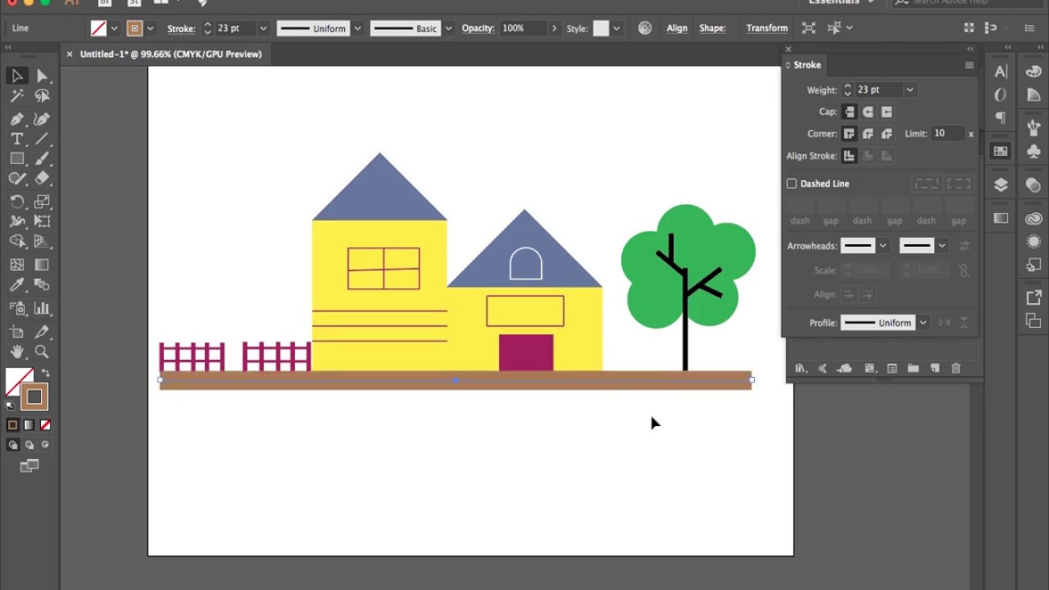Click the Fill color box in toolbox
This screenshot has height=590, width=1049.
pos(14,378)
